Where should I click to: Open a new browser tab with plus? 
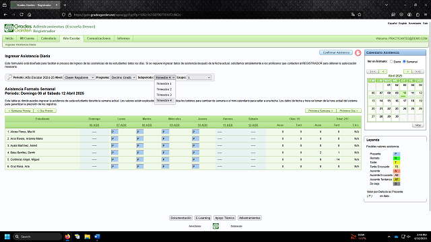(x=65, y=5)
